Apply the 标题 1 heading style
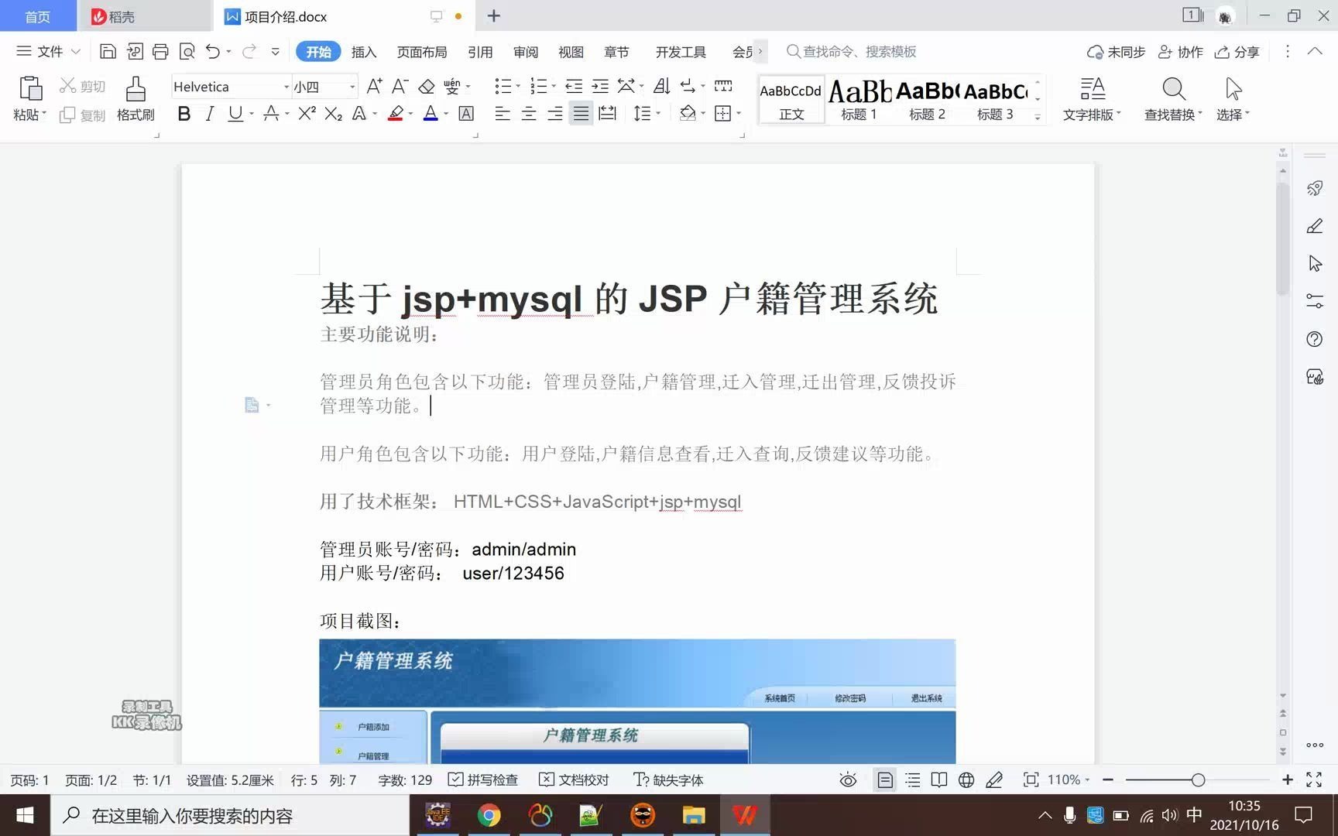Image resolution: width=1338 pixels, height=836 pixels. point(859,99)
